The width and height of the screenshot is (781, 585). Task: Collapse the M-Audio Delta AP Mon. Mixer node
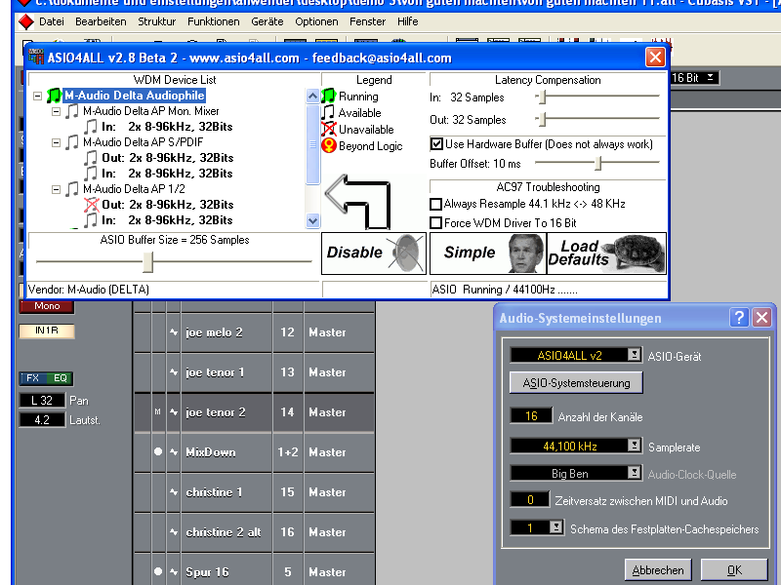point(57,111)
